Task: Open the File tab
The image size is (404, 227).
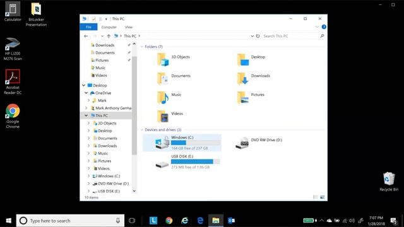Action: coord(88,26)
